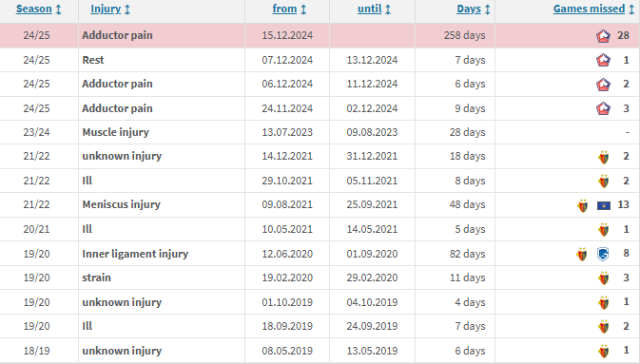Sort table by Injury column
Screen dimensions: 640x364
(106, 9)
